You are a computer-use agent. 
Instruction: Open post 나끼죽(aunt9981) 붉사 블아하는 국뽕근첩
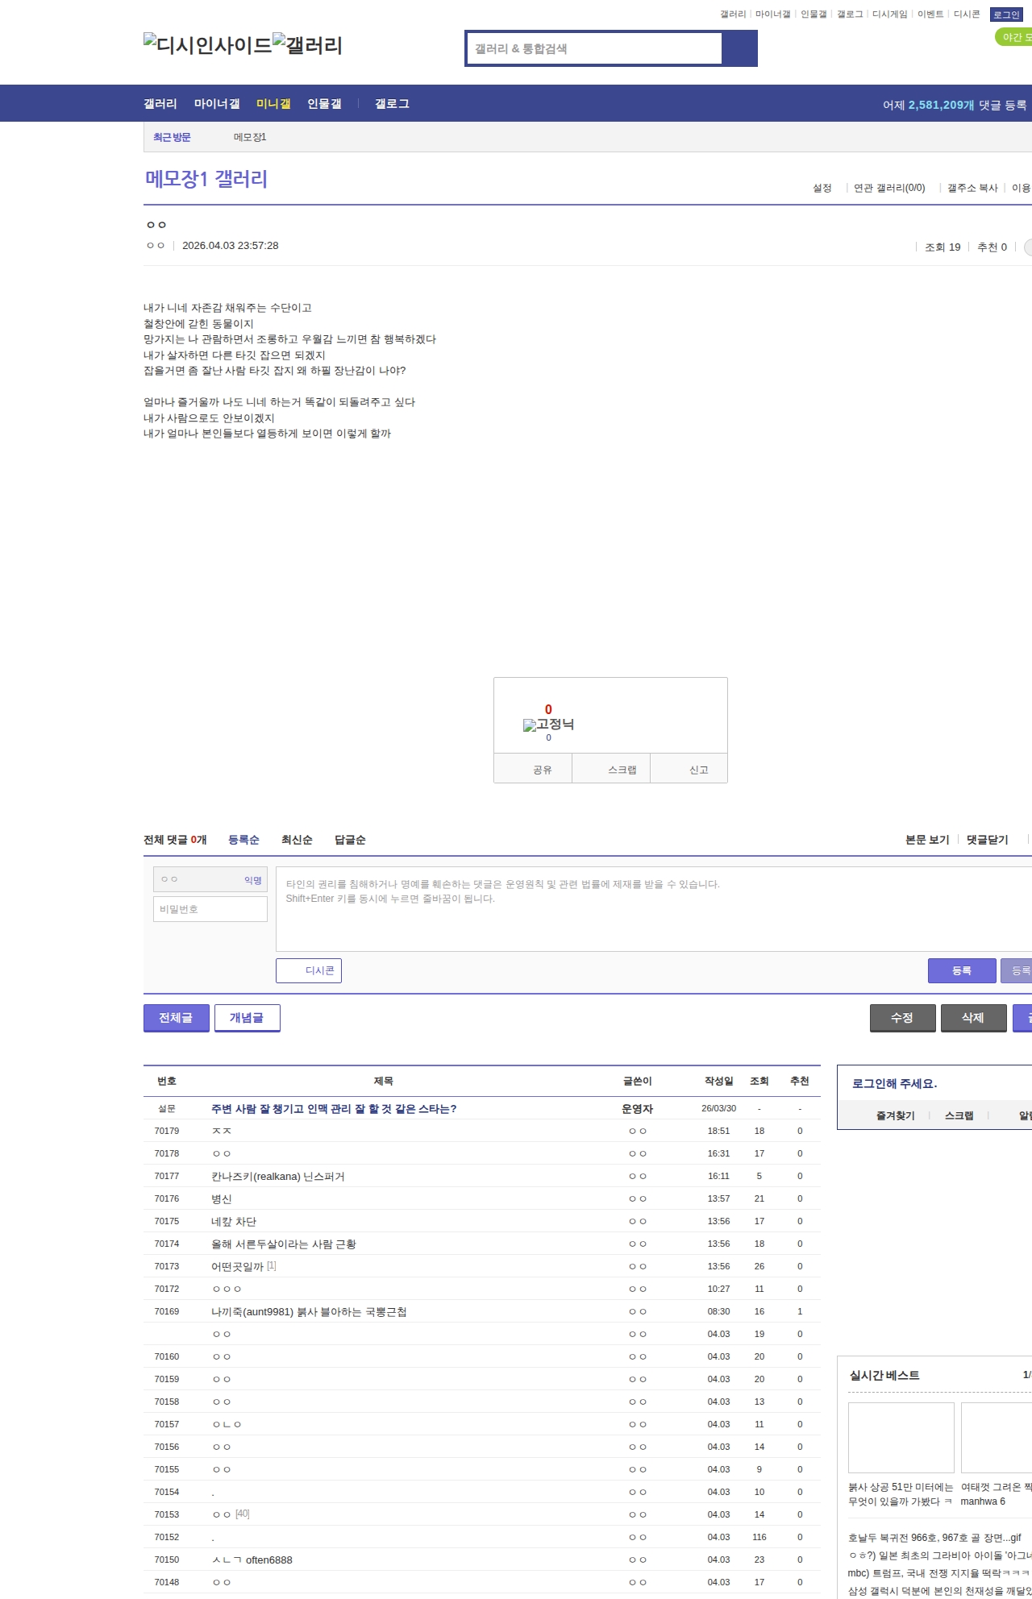309,1312
